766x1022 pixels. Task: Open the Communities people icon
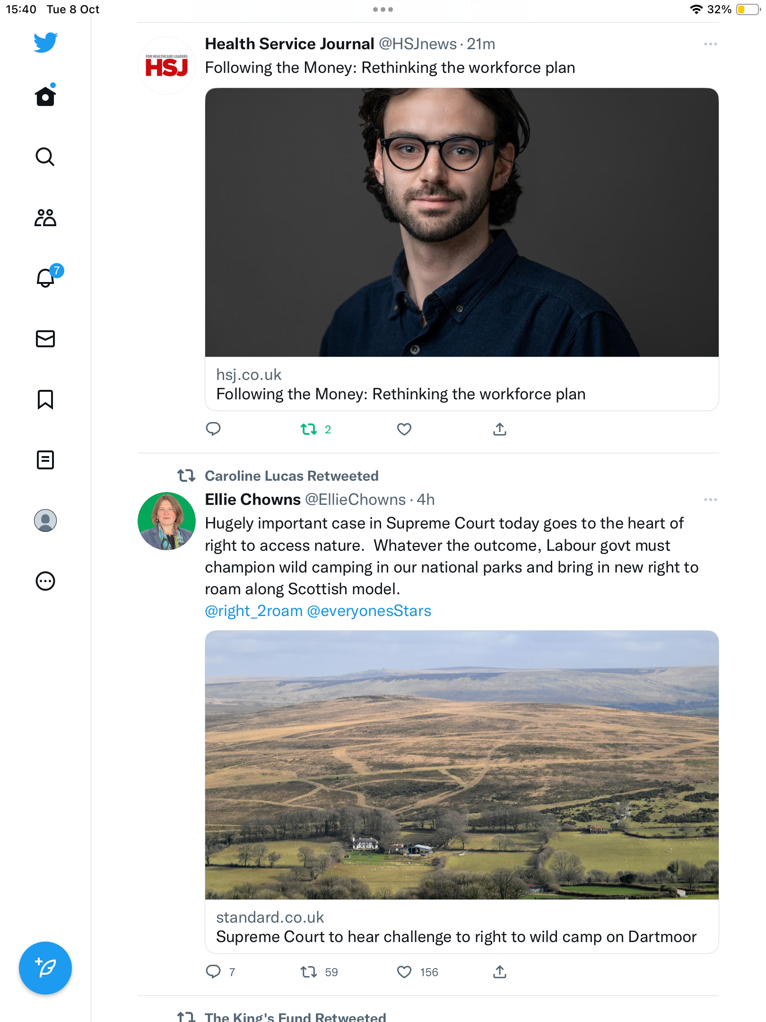coord(45,218)
